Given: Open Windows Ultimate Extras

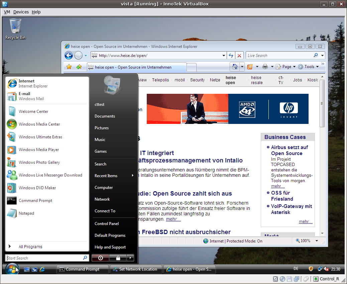Looking at the screenshot, I should pos(47,137).
